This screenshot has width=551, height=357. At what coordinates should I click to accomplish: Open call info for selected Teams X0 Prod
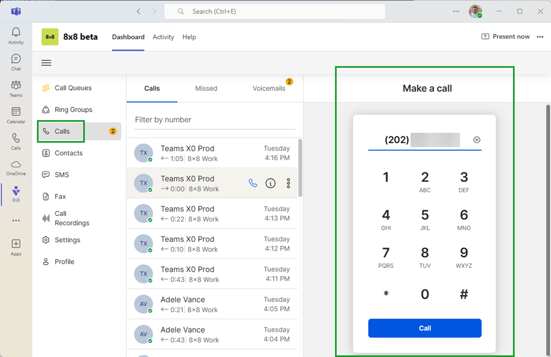pos(271,183)
